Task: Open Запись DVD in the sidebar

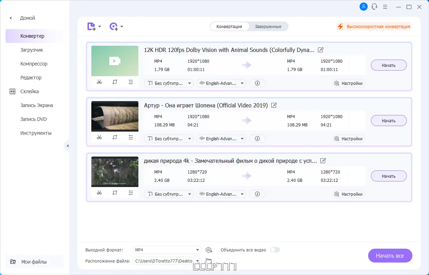Action: [x=34, y=119]
